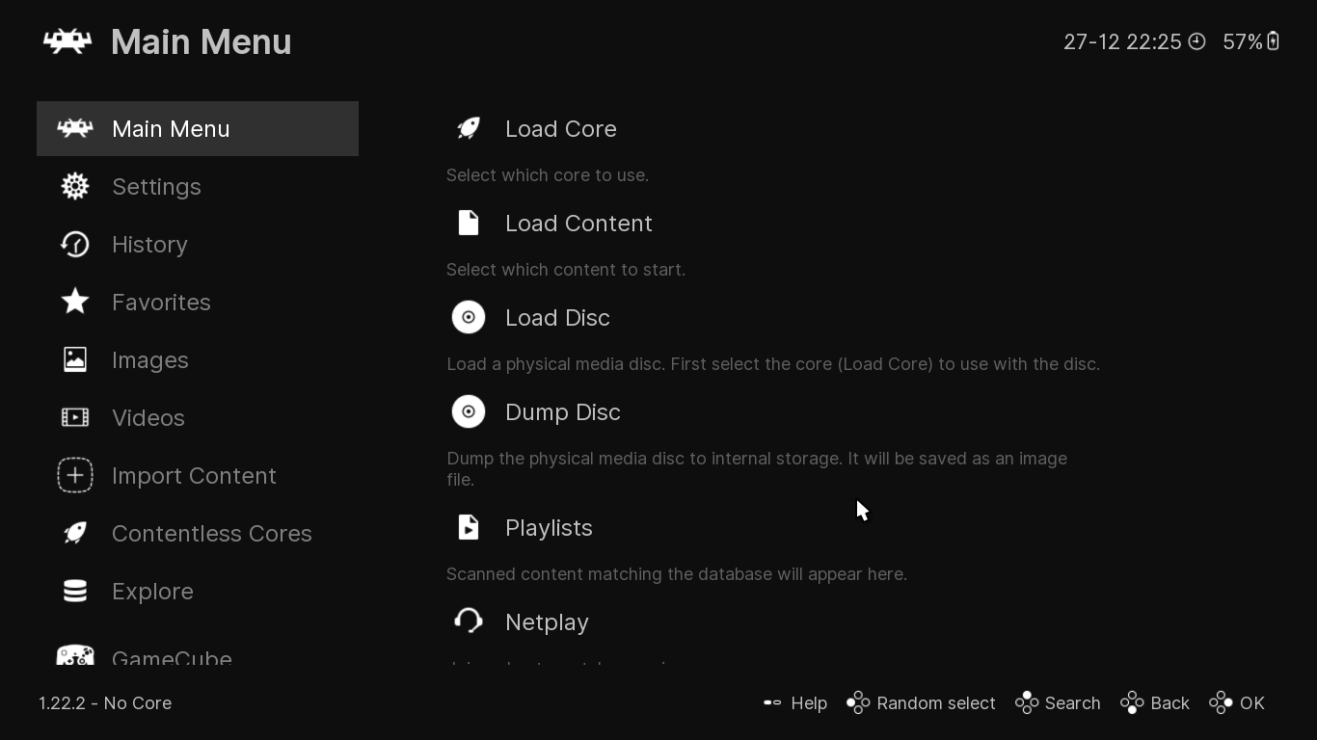Click the '27-12 22:25' date and time
Image resolution: width=1317 pixels, height=740 pixels.
1122,41
